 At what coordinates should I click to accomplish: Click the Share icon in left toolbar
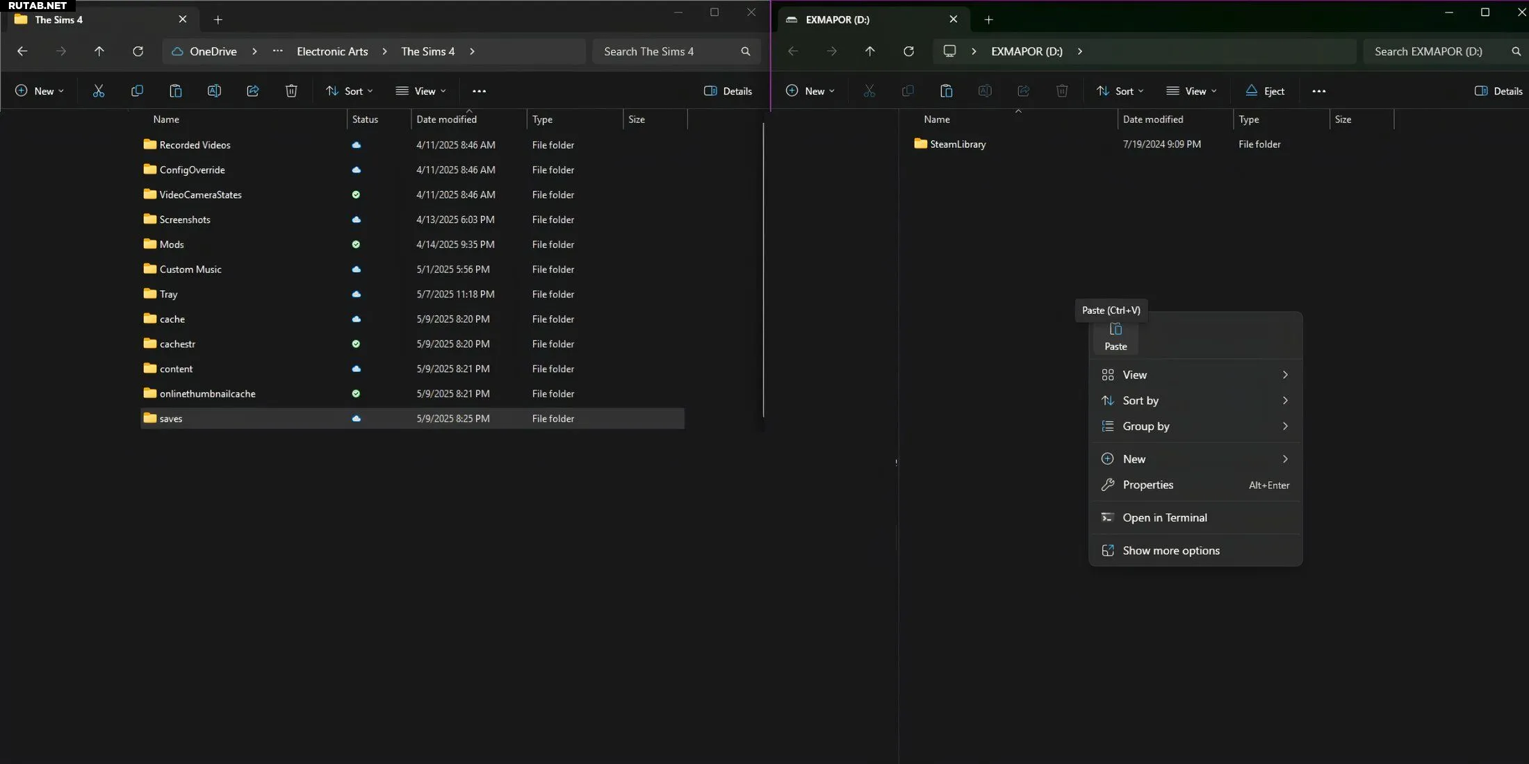pyautogui.click(x=253, y=91)
